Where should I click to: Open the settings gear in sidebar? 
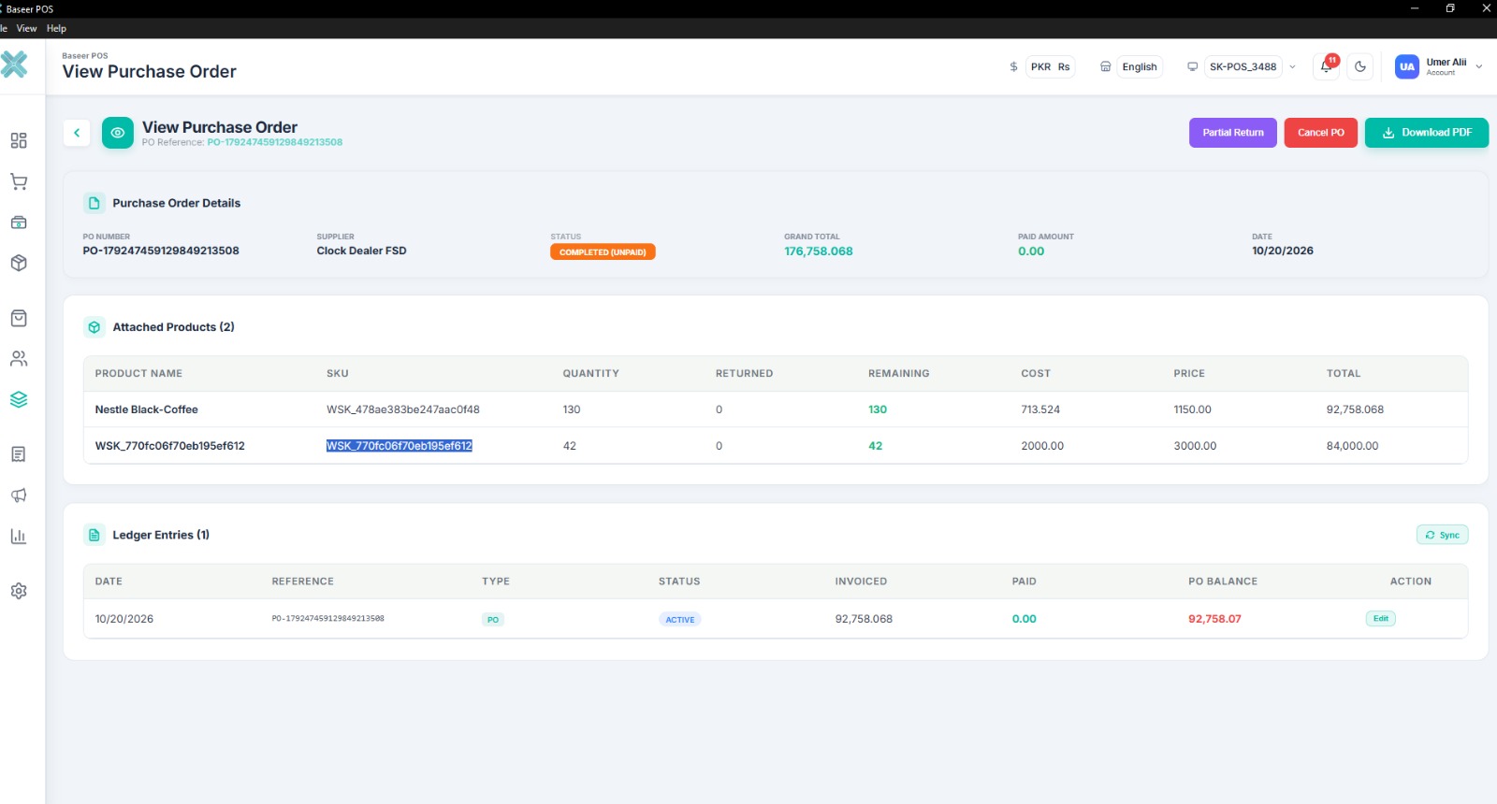(x=19, y=591)
